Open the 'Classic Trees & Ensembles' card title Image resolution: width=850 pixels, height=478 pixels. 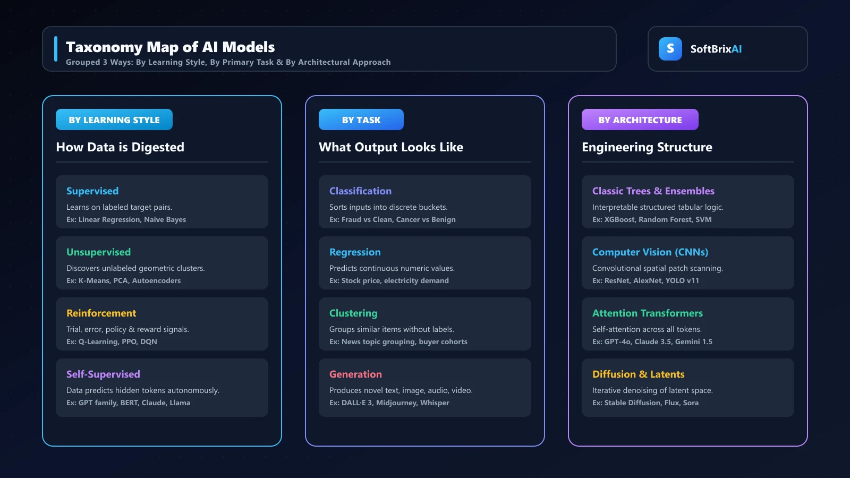coord(653,191)
